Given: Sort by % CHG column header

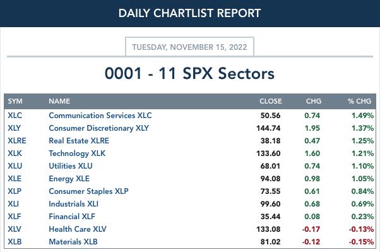Looking at the screenshot, I should point(359,101).
